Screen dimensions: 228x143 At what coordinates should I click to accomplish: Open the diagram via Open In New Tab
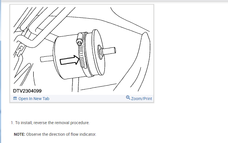coord(34,99)
